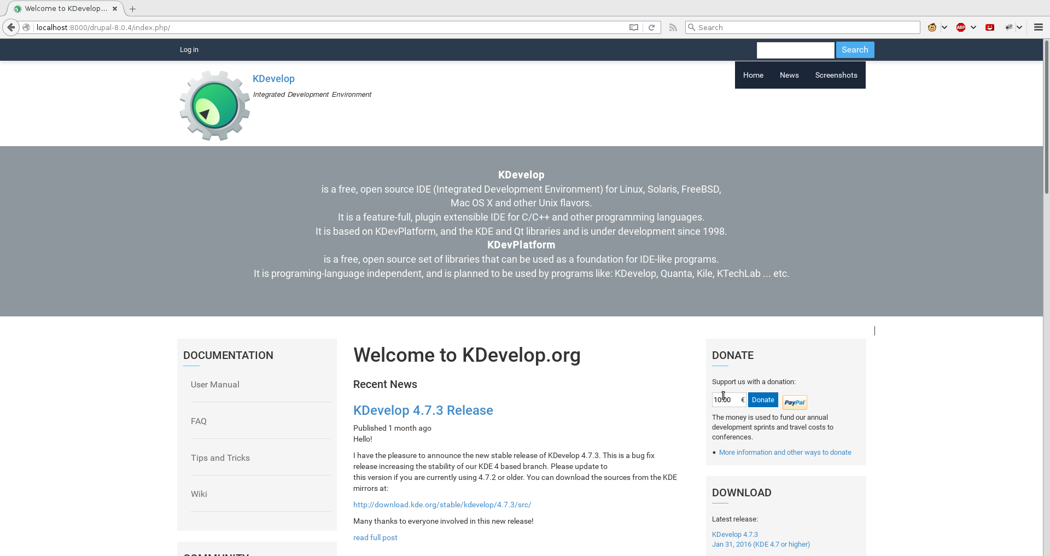Viewport: 1050px width, 556px height.
Task: Click the 'Welcome to KDevelop.org' heading
Action: (467, 355)
